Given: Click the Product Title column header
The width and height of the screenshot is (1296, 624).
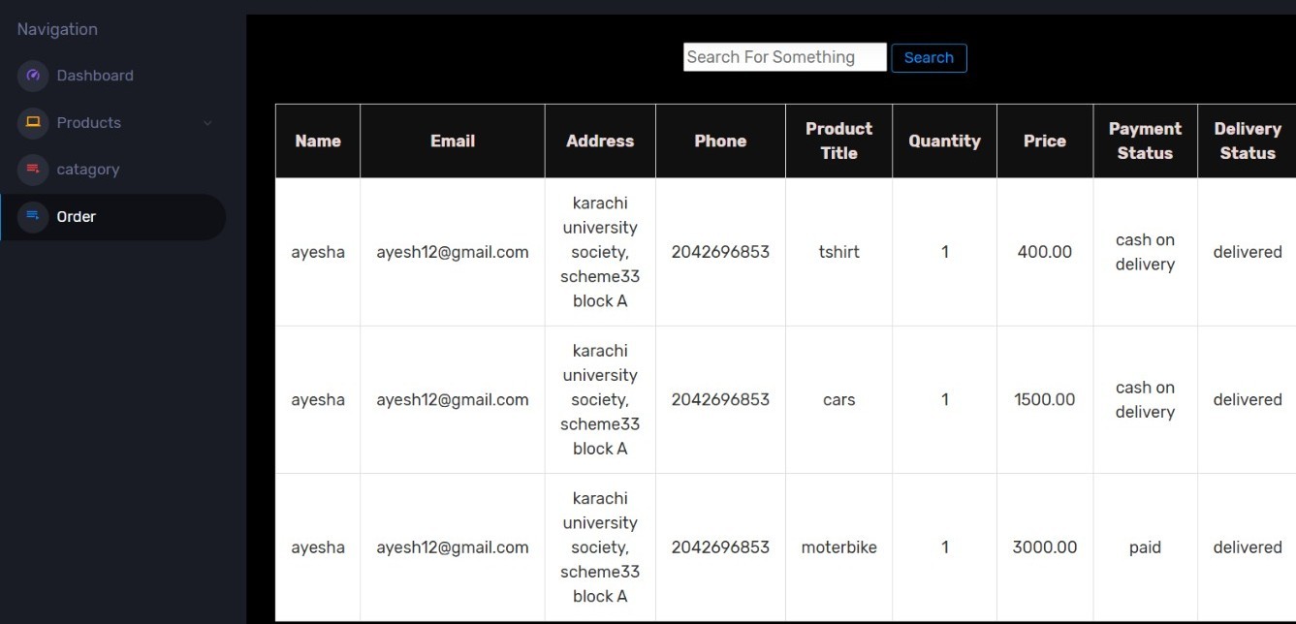Looking at the screenshot, I should pyautogui.click(x=838, y=140).
